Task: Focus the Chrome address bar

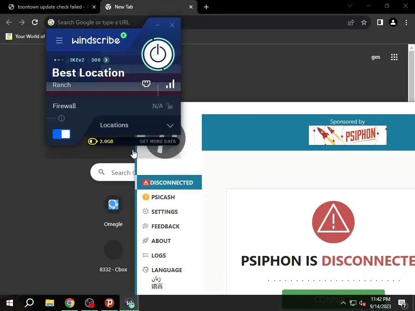Action: click(208, 23)
